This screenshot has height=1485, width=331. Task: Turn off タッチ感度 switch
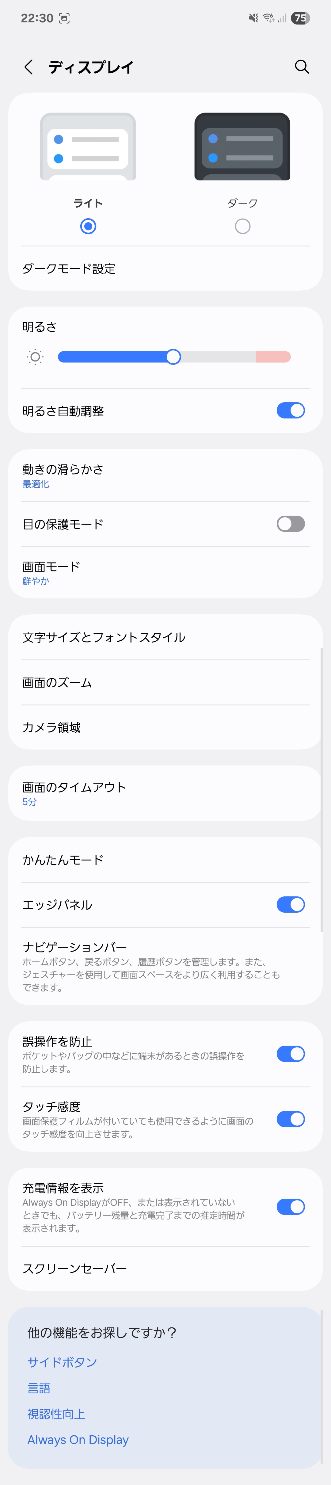coord(291,1119)
